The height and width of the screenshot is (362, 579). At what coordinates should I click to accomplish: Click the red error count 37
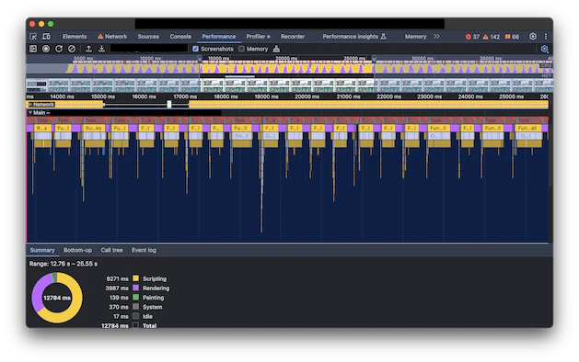pos(472,37)
